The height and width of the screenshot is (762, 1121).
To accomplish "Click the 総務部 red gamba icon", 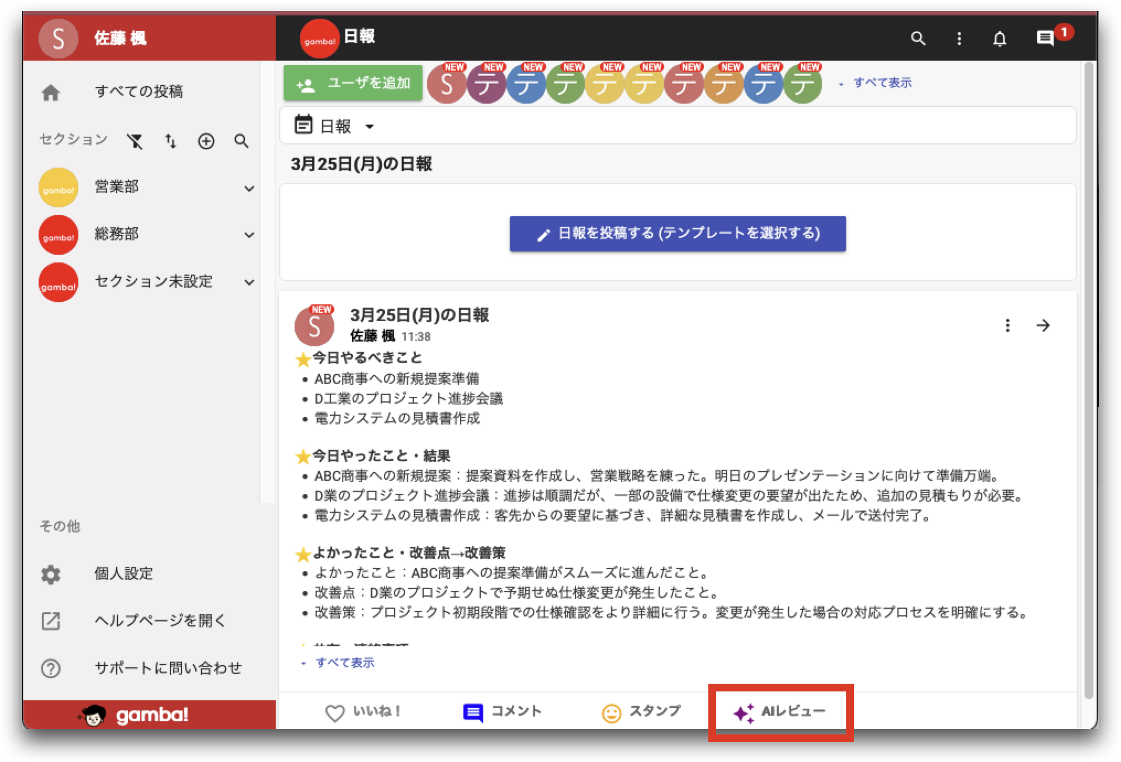I will (58, 235).
